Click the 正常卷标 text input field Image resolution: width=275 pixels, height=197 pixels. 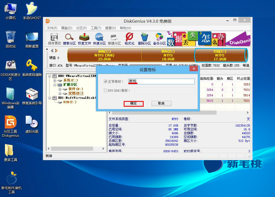point(161,81)
